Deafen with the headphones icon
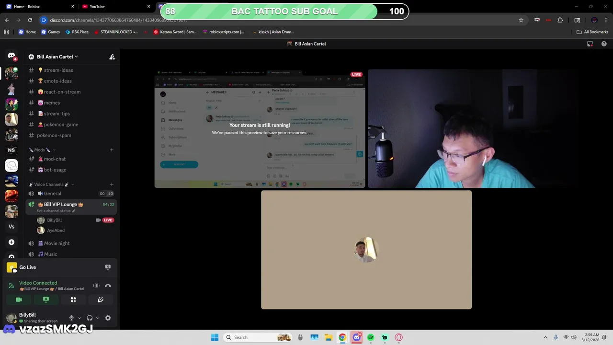The image size is (613, 345). (90, 318)
